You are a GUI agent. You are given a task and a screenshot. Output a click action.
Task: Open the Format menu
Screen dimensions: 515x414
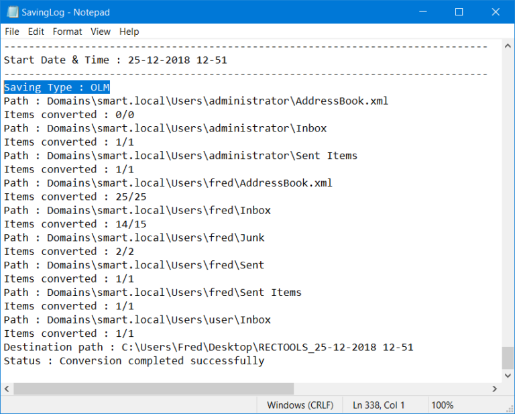[x=67, y=32]
